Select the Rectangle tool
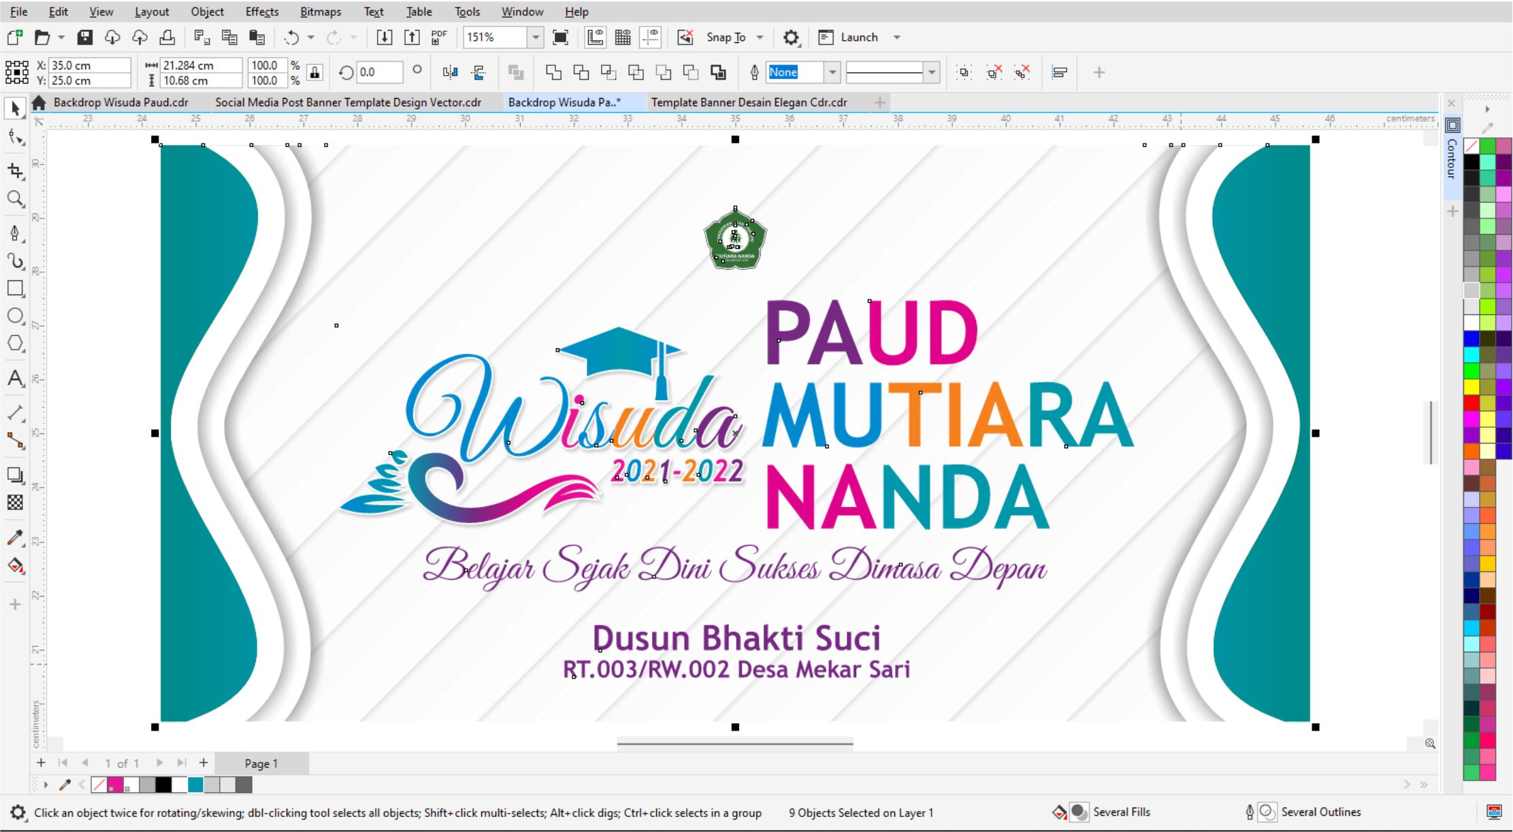Viewport: 1513px width, 832px height. pyautogui.click(x=15, y=288)
